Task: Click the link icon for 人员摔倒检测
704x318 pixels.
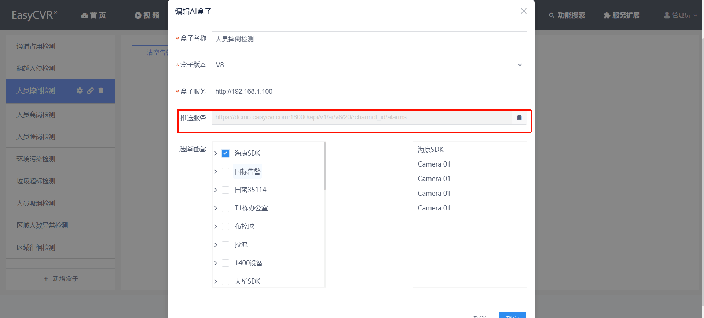Action: (x=90, y=90)
